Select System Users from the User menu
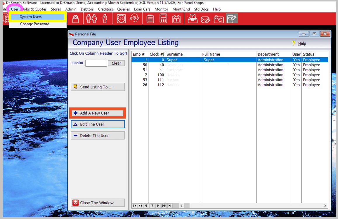Image resolution: width=338 pixels, height=219 pixels. point(37,17)
